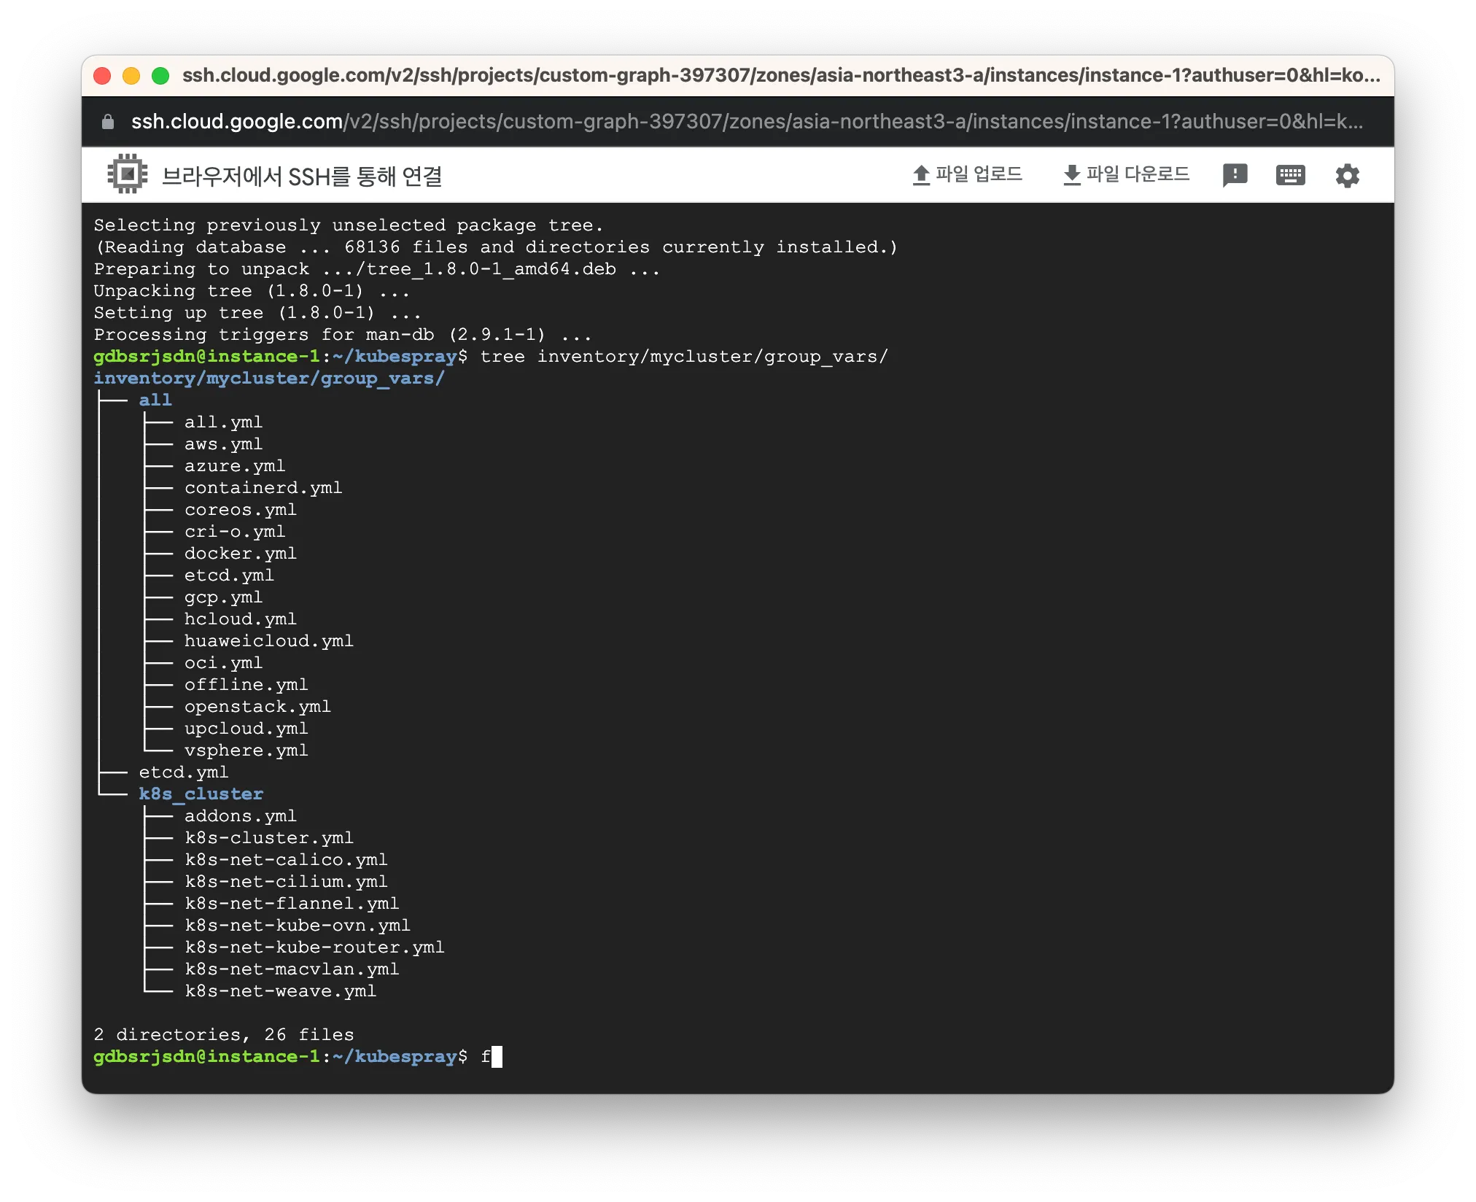This screenshot has width=1476, height=1202.
Task: Click the 파일 업로드 button
Action: [x=978, y=174]
